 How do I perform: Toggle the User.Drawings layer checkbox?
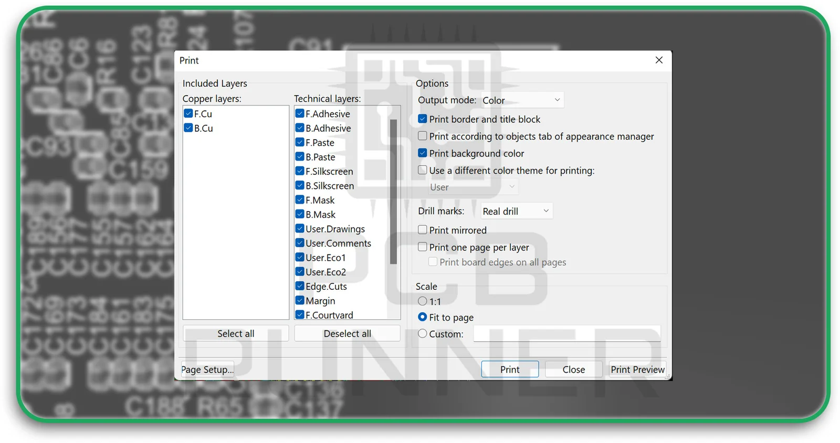[300, 228]
